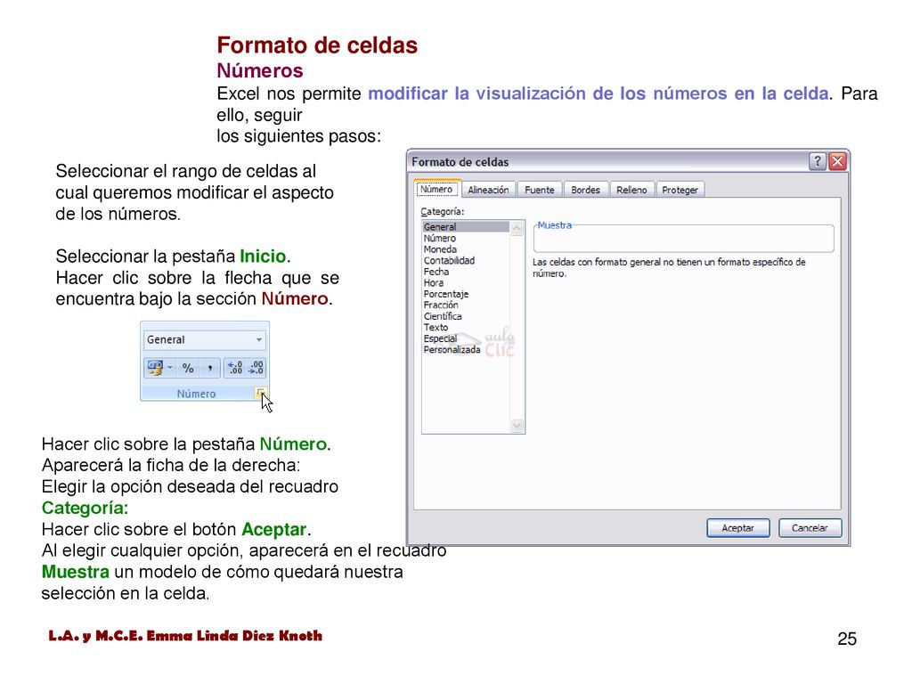Viewport: 912px width, 684px height.
Task: Click the increase decimal icon
Action: 234,368
